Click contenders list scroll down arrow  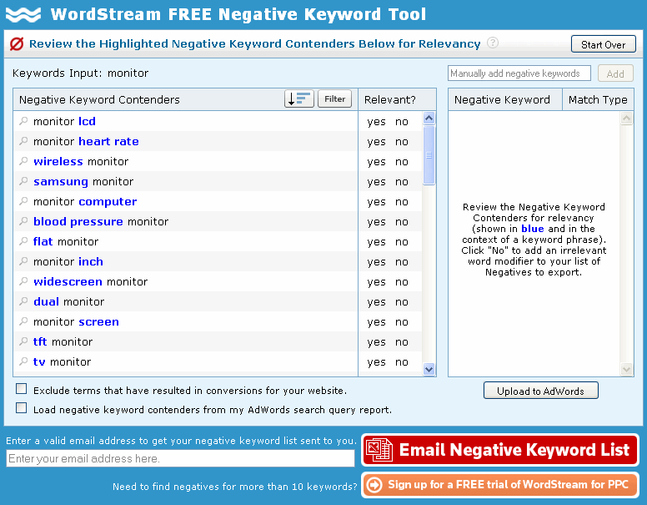pyautogui.click(x=429, y=369)
